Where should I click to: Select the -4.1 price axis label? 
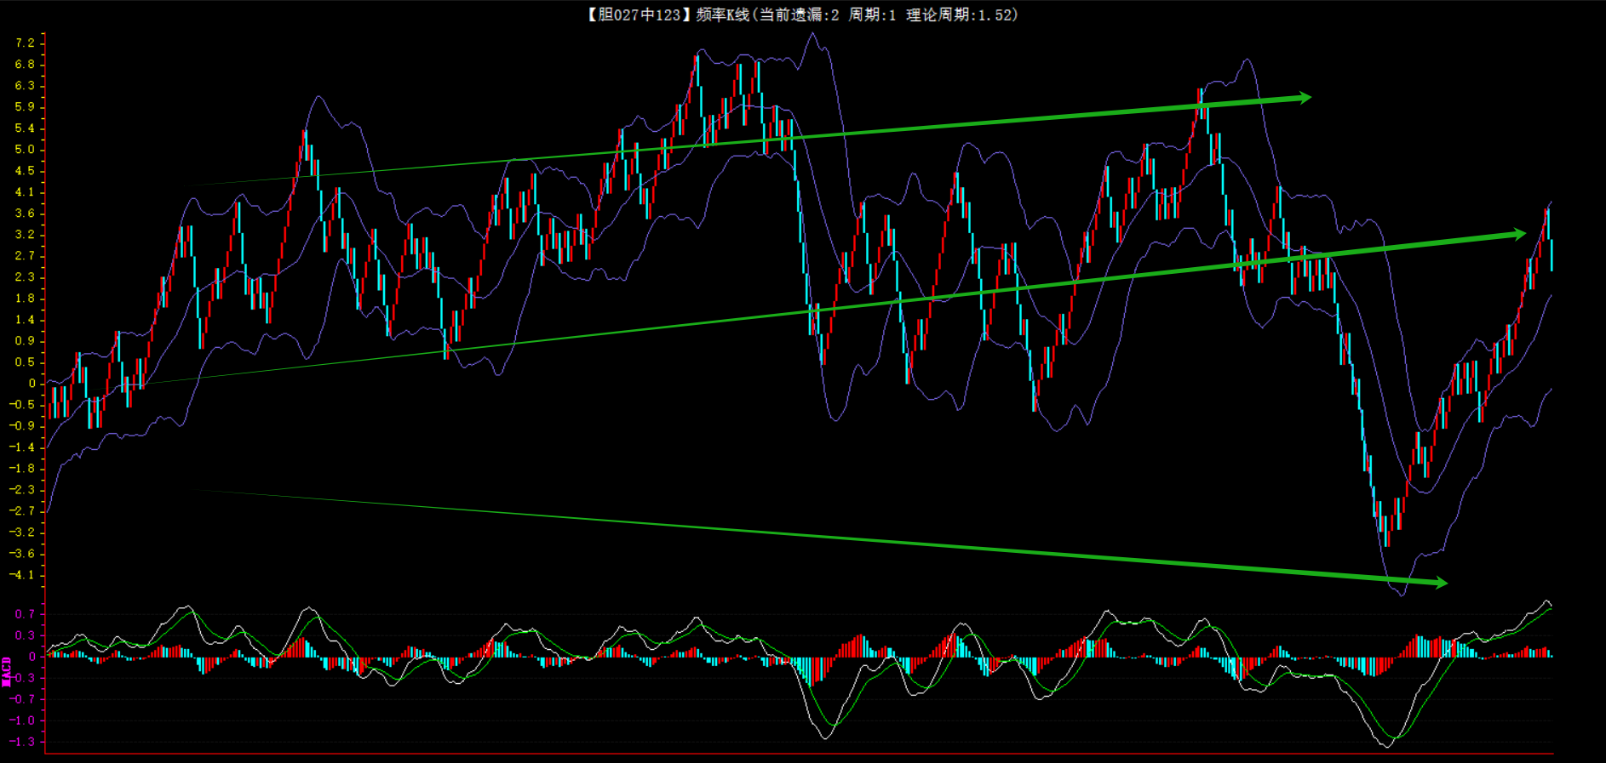(x=22, y=575)
